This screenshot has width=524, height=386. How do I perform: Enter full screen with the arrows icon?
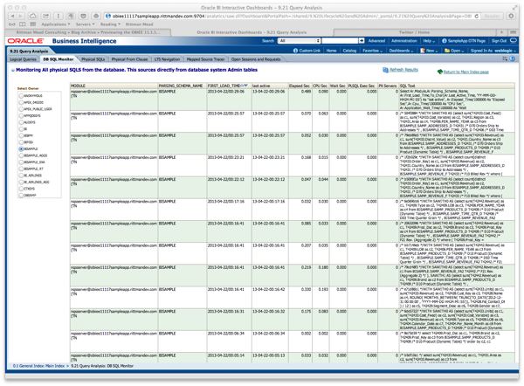tap(514, 7)
